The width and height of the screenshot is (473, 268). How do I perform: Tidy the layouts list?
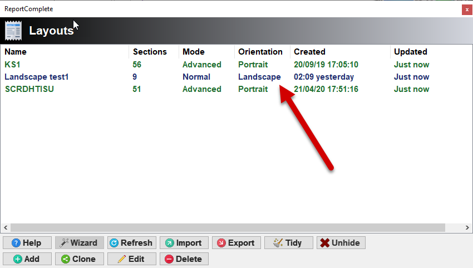(x=289, y=242)
